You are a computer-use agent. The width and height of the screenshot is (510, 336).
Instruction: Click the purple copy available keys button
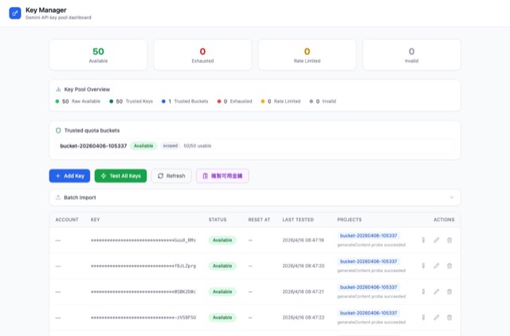click(x=223, y=176)
